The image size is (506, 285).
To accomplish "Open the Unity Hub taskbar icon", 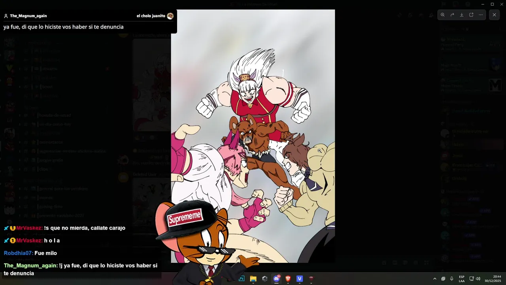I will point(265,279).
